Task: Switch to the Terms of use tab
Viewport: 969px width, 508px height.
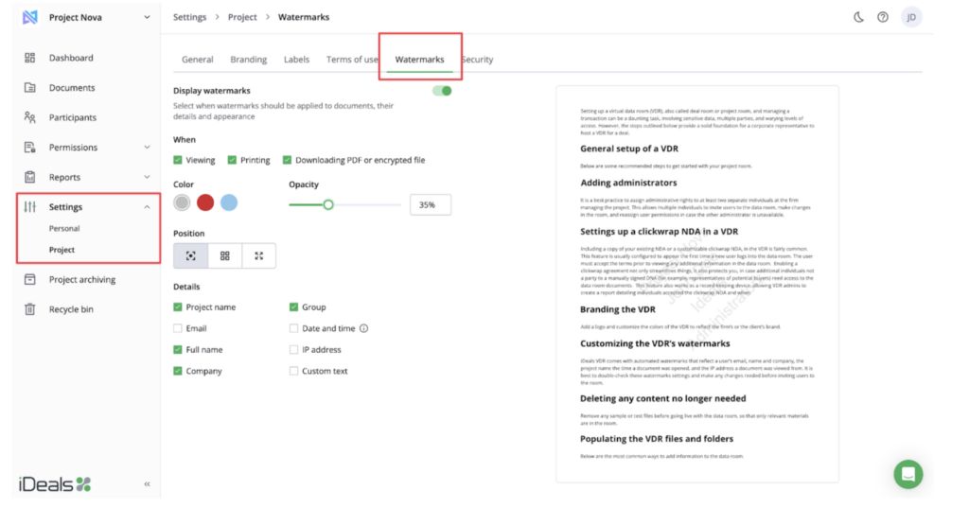Action: click(352, 60)
